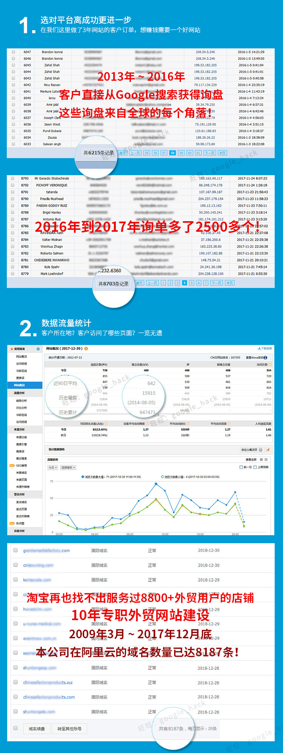
Task: Tick the checkbox for record 6047 Brandon konrai
Action: click(14, 52)
